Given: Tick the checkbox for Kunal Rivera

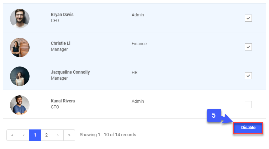Looking at the screenshot, I should click(x=248, y=105).
